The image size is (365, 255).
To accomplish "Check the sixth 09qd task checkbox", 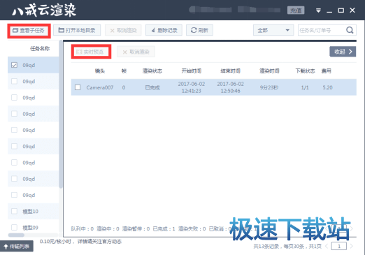I will point(14,146).
